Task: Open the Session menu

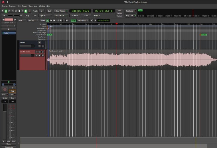Action: pyautogui.click(x=5, y=6)
